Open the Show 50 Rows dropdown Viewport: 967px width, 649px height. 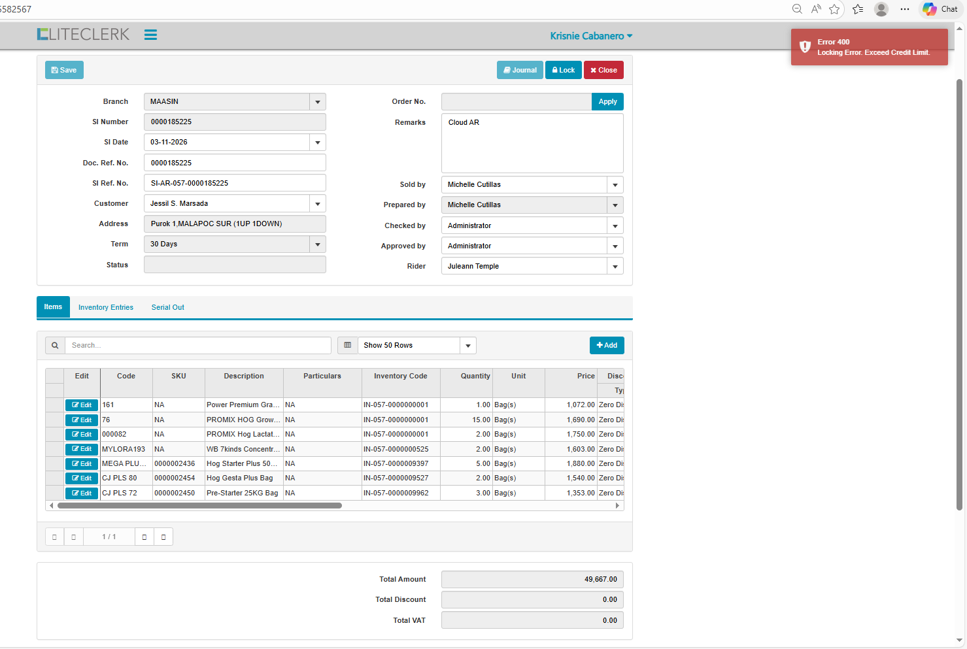(467, 346)
